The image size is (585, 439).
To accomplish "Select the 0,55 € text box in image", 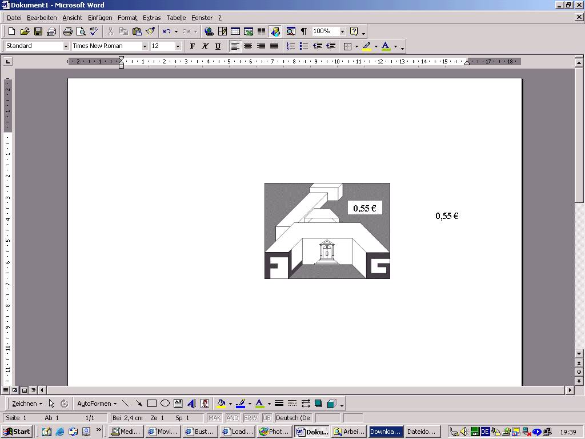I will pyautogui.click(x=365, y=208).
